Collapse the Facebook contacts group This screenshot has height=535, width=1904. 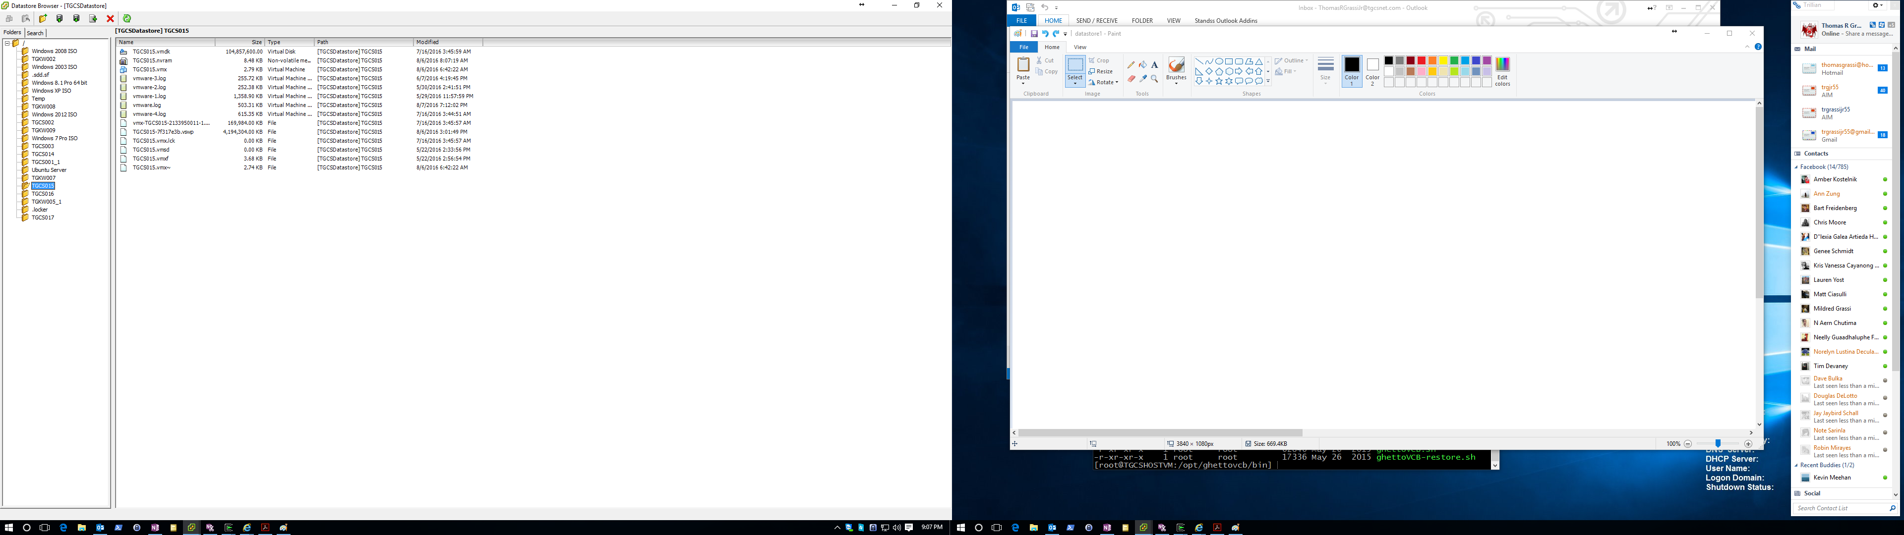tap(1797, 167)
